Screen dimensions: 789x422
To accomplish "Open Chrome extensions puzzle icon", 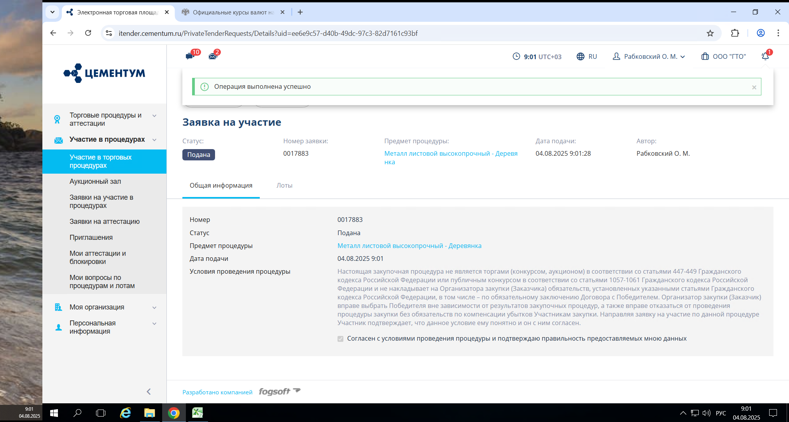I will (x=735, y=33).
